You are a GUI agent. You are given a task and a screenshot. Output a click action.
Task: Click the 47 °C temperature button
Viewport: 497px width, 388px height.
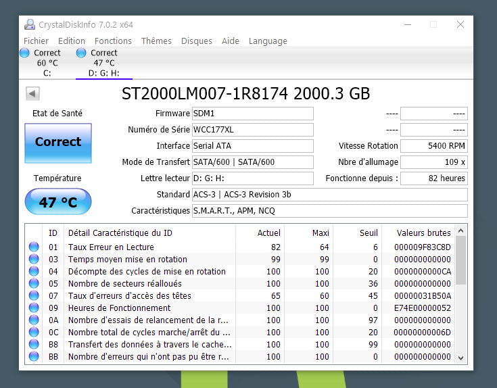pos(58,201)
